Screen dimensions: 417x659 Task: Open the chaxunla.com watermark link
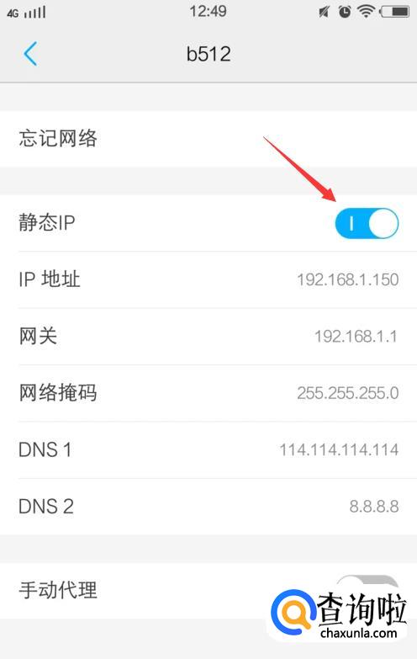click(x=358, y=633)
